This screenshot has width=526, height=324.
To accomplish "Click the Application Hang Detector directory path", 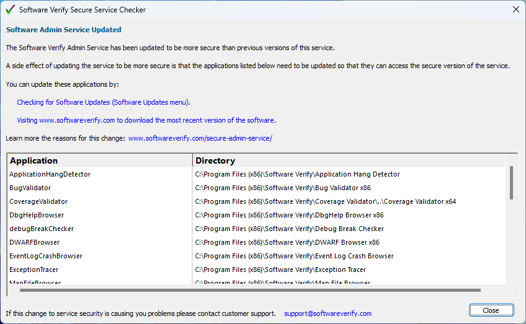I will coord(298,174).
